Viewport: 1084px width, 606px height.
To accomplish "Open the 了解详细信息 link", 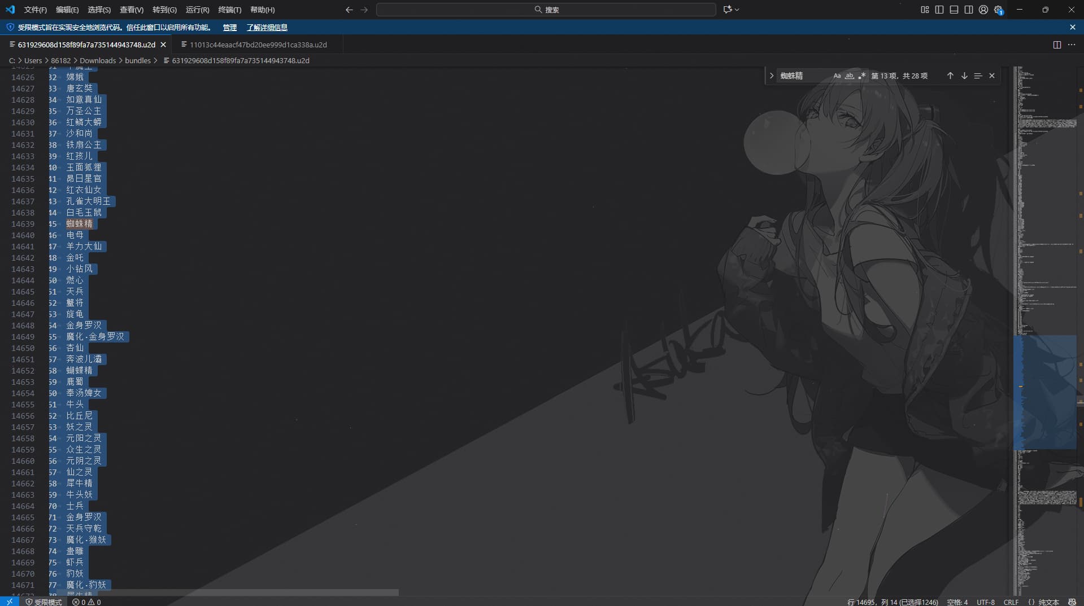I will (267, 27).
